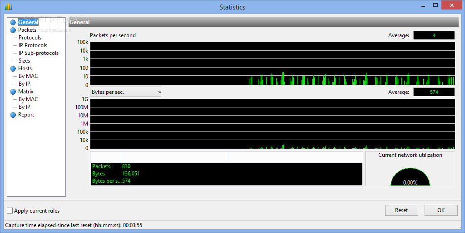Click the blue bullet icon beside Hosts

[x=13, y=69]
